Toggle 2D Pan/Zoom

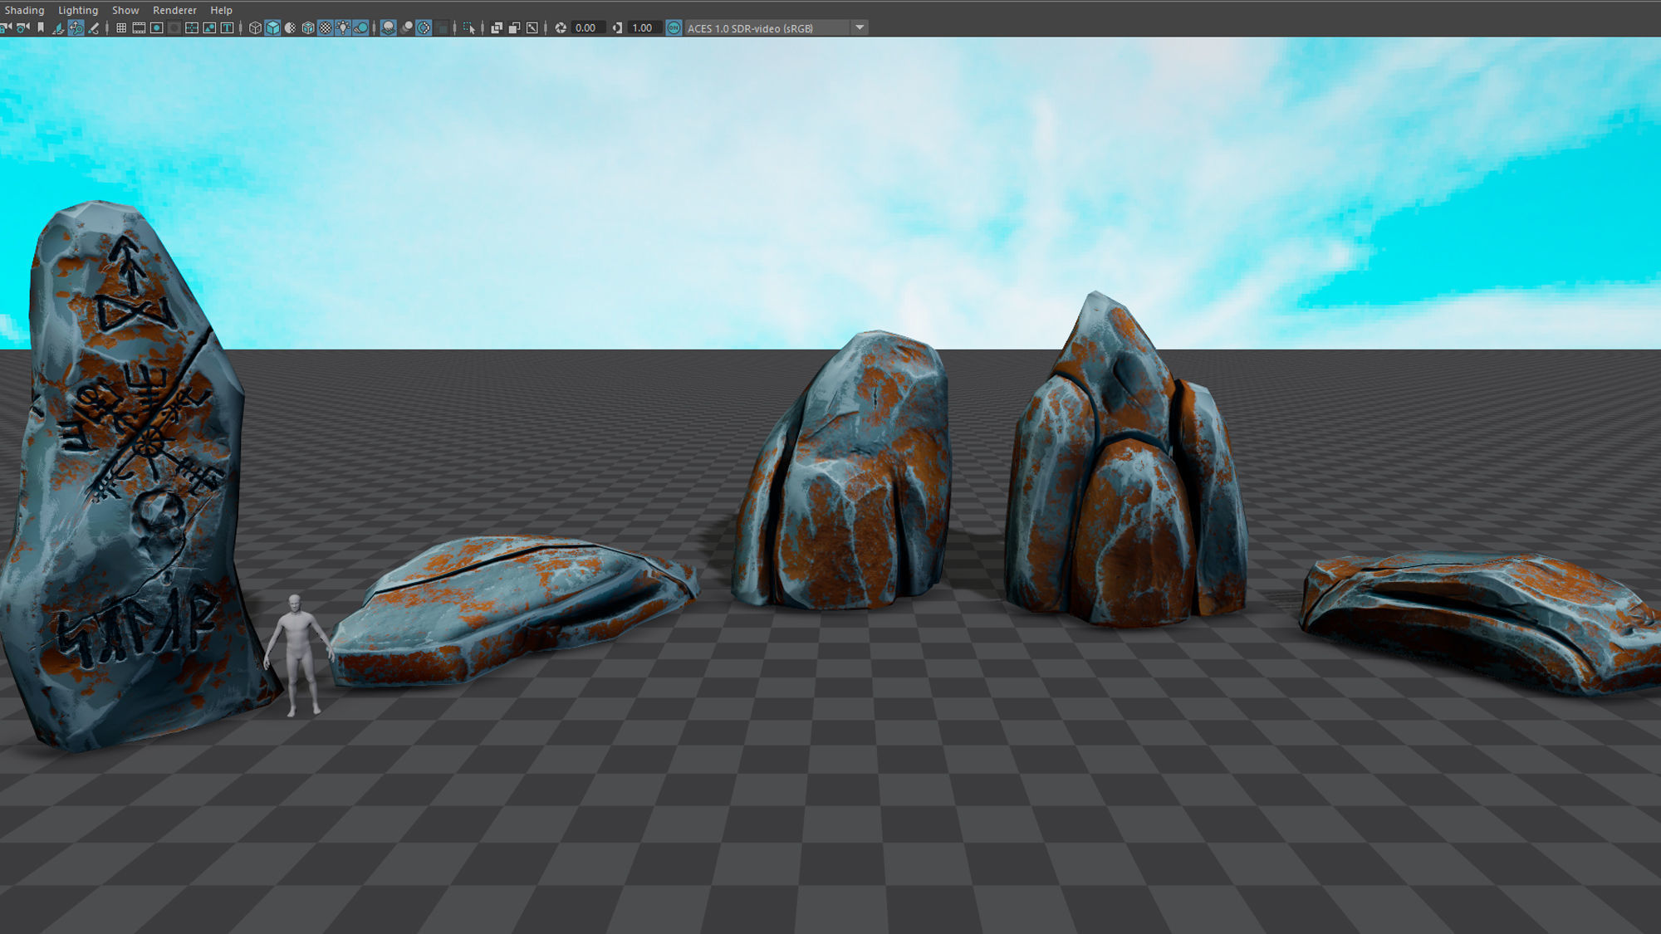pos(76,27)
